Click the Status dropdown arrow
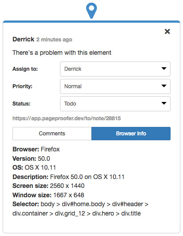 pos(164,103)
